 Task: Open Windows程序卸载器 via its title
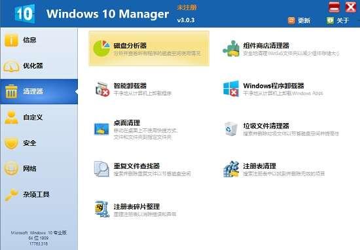(274, 86)
